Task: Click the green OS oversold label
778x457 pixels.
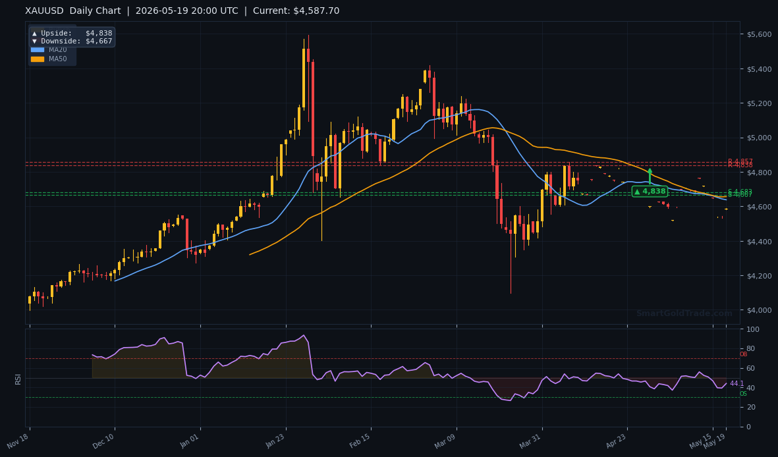Action: tap(743, 394)
